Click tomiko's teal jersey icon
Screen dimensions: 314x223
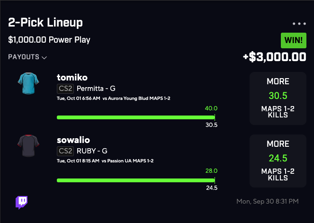tap(26, 83)
